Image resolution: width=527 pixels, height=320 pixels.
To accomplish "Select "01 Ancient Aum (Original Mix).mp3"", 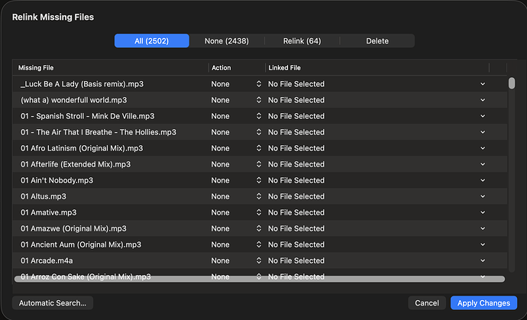I will [81, 244].
